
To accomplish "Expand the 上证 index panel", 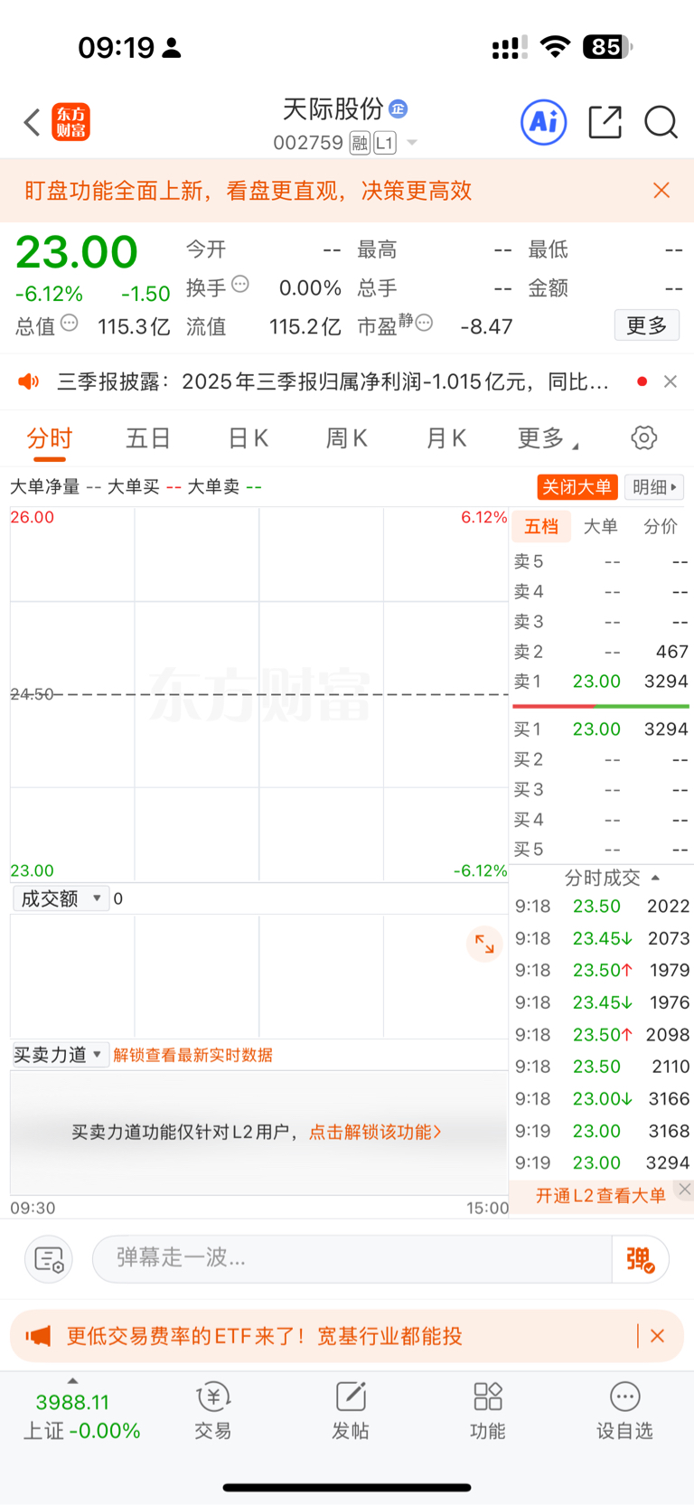I will tap(72, 1381).
